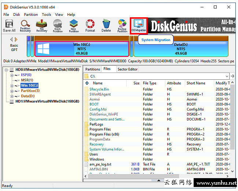Open the Quick Partition tool
The width and height of the screenshot is (238, 191).
click(x=58, y=26)
